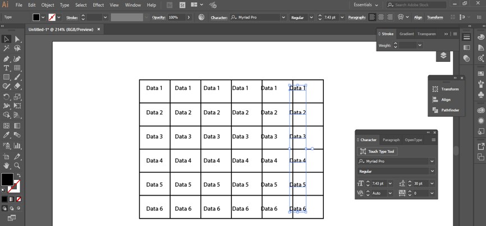Select the Scale tool

pos(17,97)
